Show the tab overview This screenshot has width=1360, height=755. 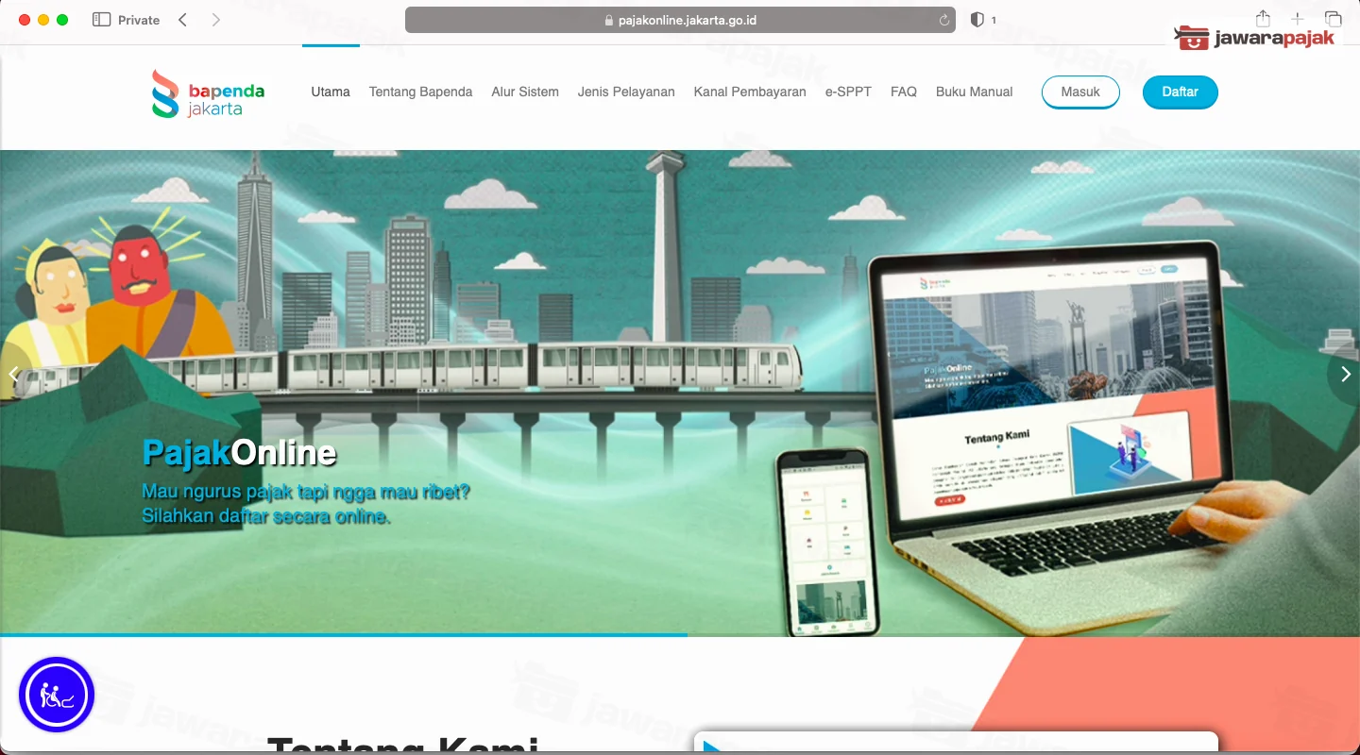click(1333, 19)
